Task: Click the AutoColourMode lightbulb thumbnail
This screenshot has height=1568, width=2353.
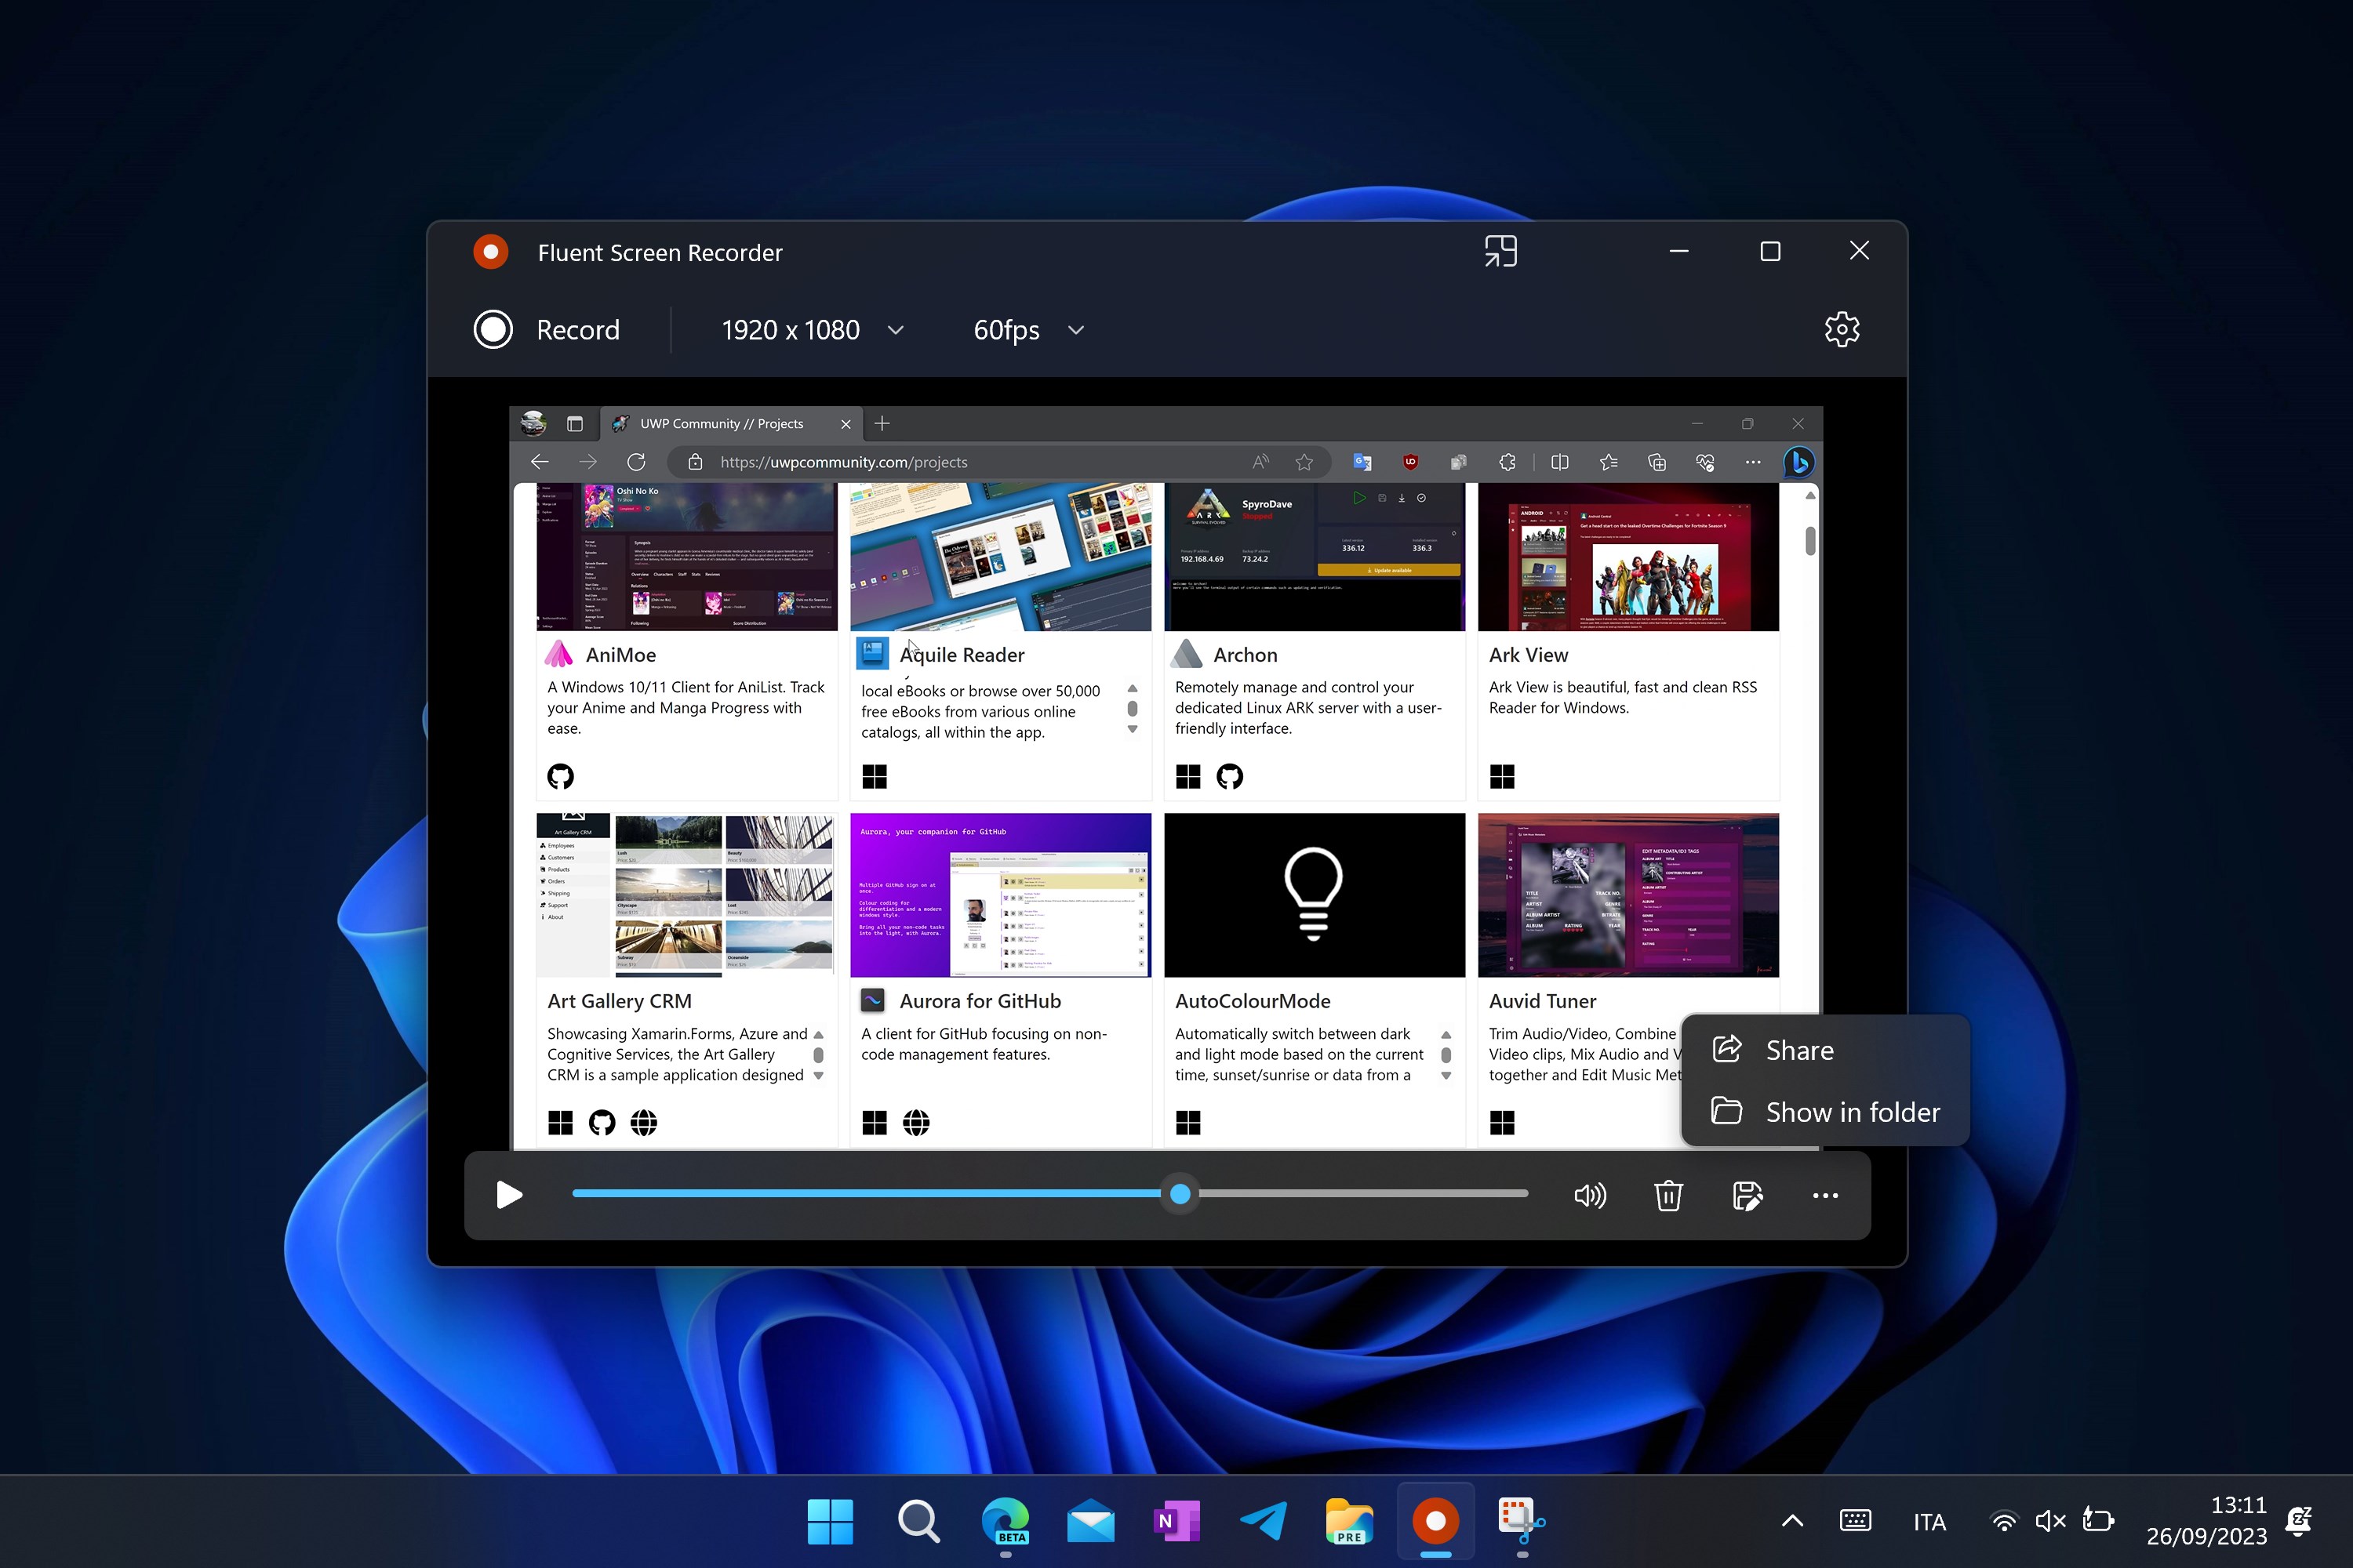Action: (1315, 895)
